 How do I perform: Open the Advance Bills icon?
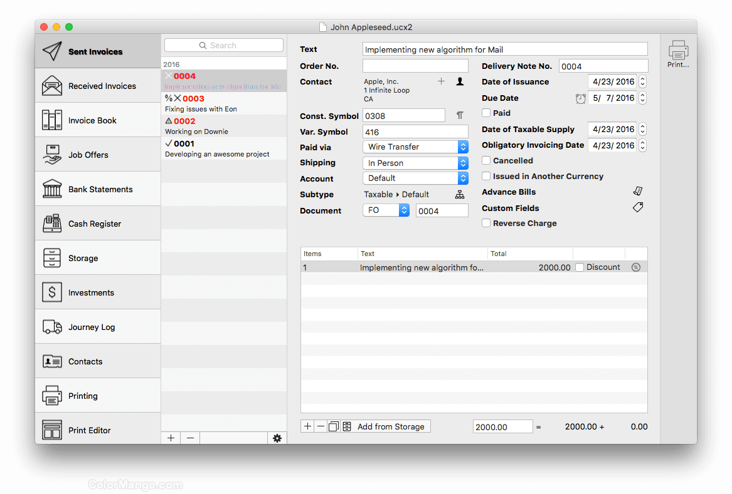click(638, 192)
